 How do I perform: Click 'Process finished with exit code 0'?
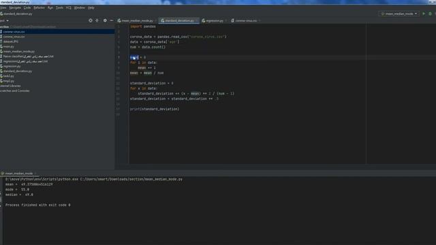[38, 206]
